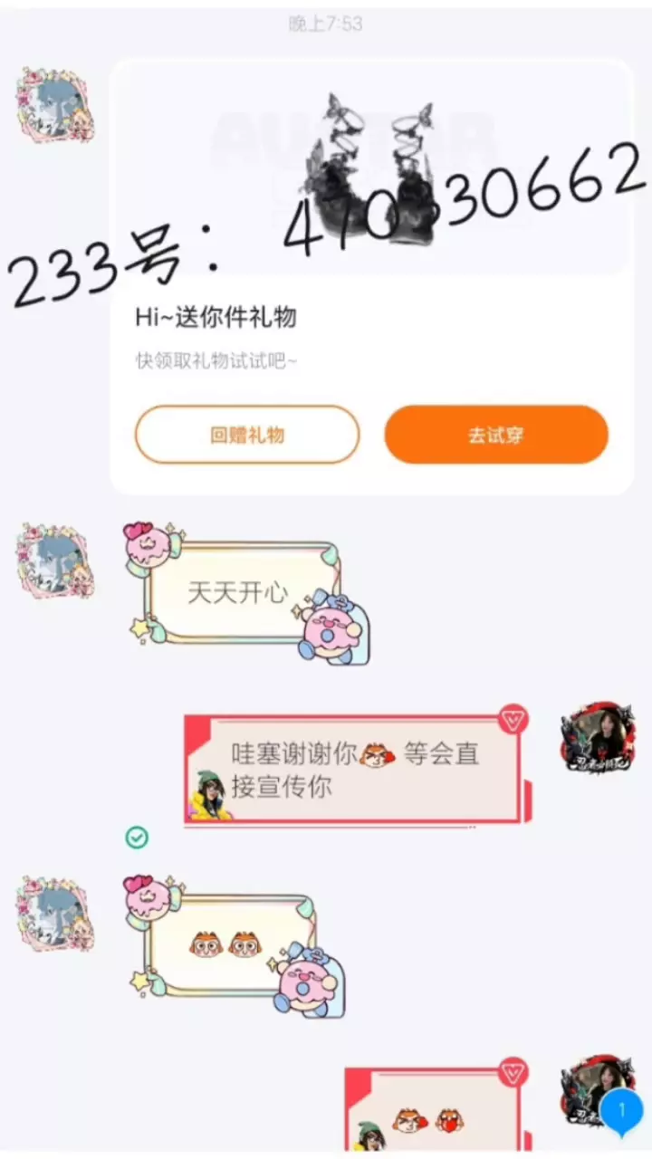Screen dimensions: 652x1159
Task: Tap the emoji stickers in the bottom red bubble
Action: coord(428,1122)
